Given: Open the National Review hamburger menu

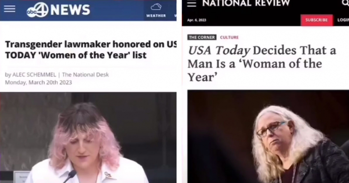Looking at the screenshot, I should (192, 4).
